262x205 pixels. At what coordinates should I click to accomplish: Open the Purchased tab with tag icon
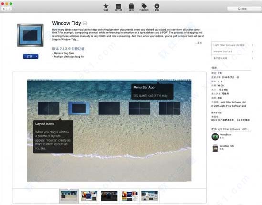click(144, 7)
